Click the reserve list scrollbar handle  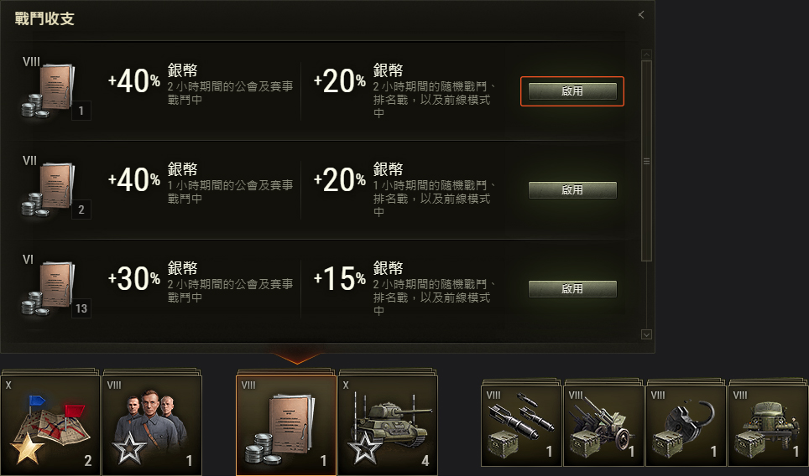(x=646, y=161)
